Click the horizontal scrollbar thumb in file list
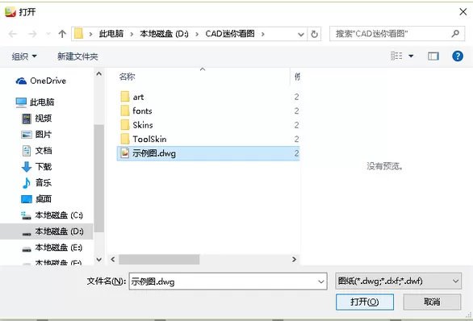The height and width of the screenshot is (321, 473). pos(159,259)
